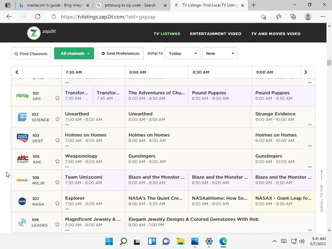The image size is (332, 249).
Task: Favorite channel 101 DFC star
Action: click(57, 98)
